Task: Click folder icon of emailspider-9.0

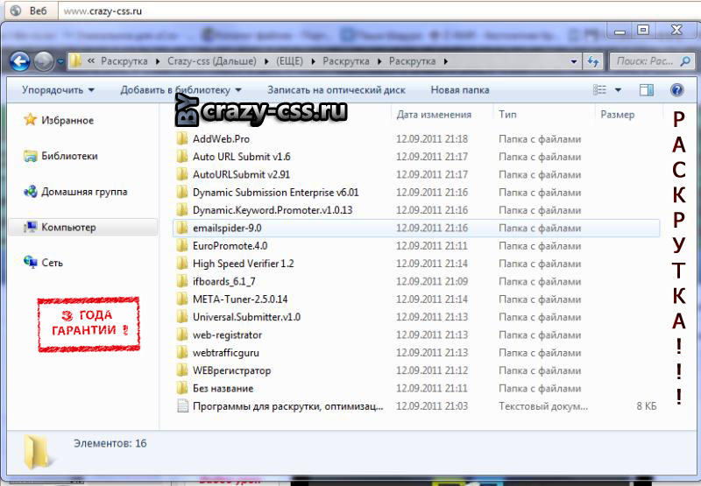Action: 182,228
